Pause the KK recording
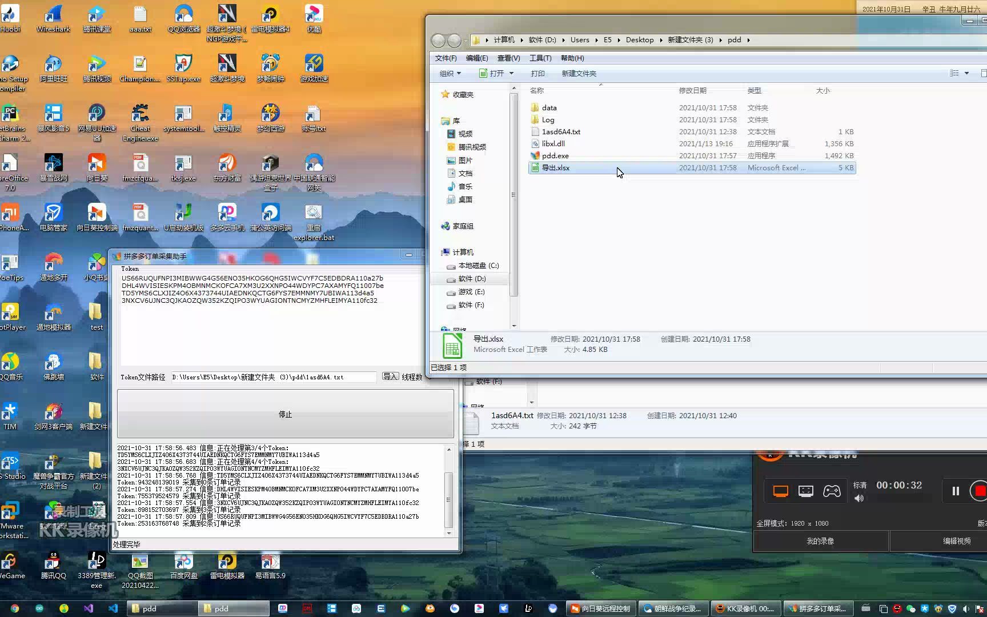The width and height of the screenshot is (987, 617). [956, 491]
